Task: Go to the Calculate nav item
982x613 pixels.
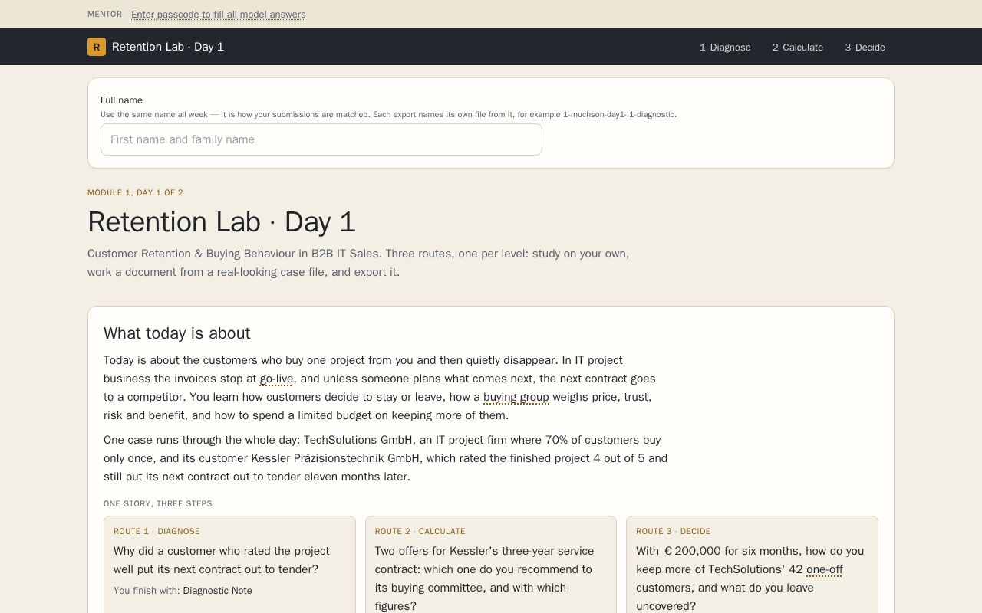Action: tap(798, 48)
